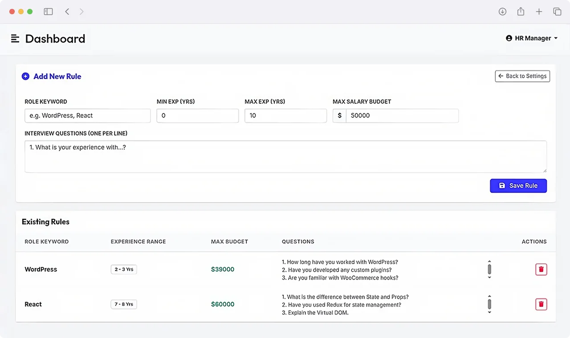This screenshot has width=570, height=338.
Task: Click the Experience Range column header
Action: [138, 241]
